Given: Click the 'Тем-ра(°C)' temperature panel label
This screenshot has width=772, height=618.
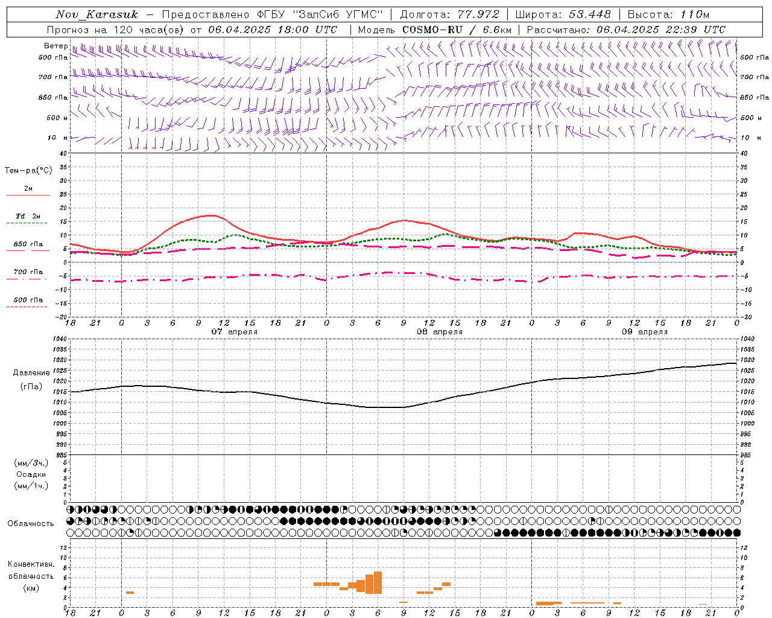Looking at the screenshot, I should click(28, 171).
